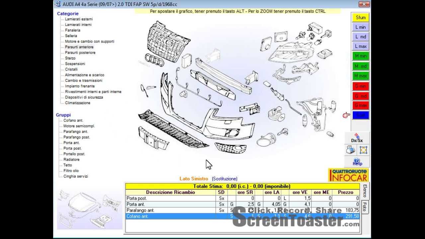
Task: Select the Filtro olio group
Action: tap(71, 171)
